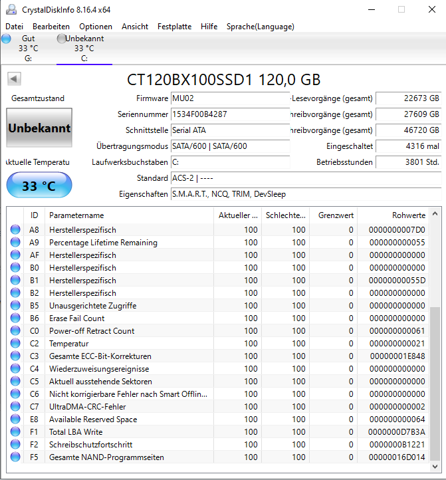Click the Firmware field MU02
This screenshot has height=480, width=446.
tap(230, 98)
